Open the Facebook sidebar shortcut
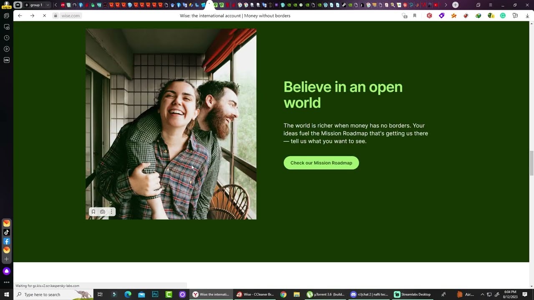534x300 pixels. pyautogui.click(x=7, y=241)
